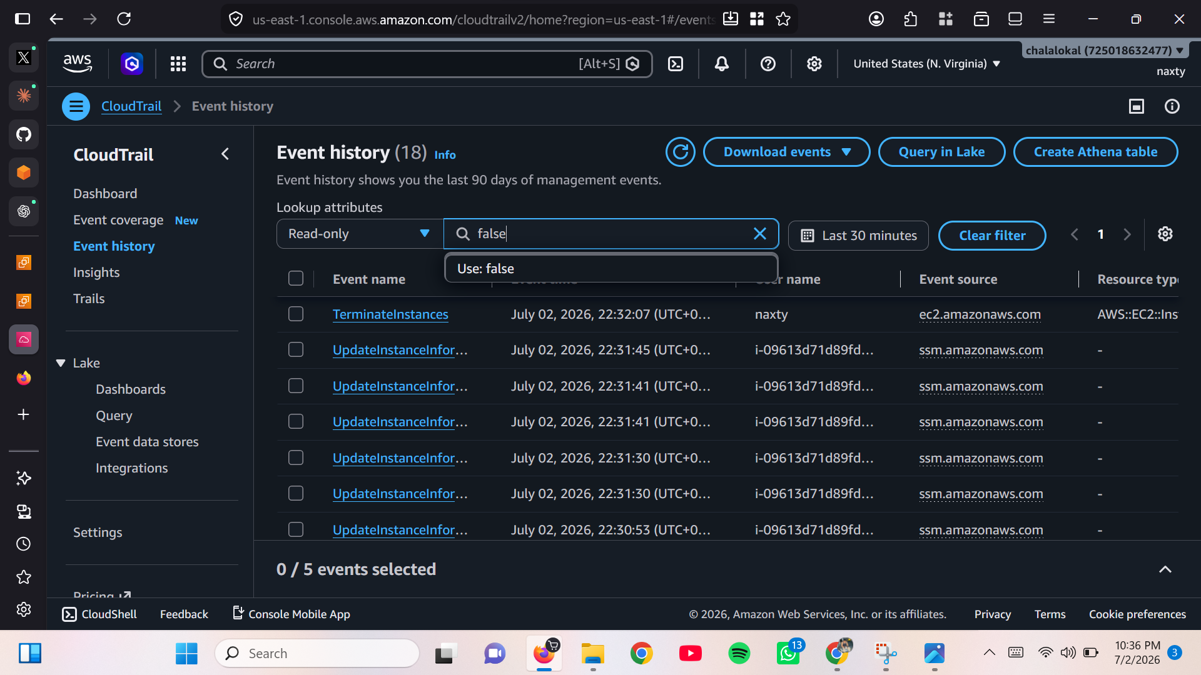Open Spotify from the taskbar
This screenshot has height=675, width=1201.
[x=739, y=654]
